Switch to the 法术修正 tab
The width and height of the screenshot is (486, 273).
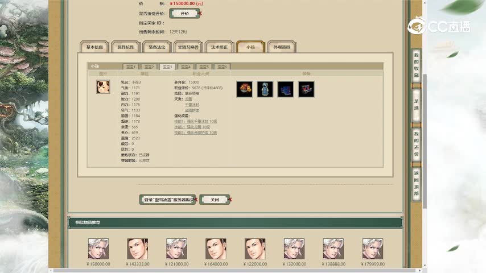(x=219, y=47)
